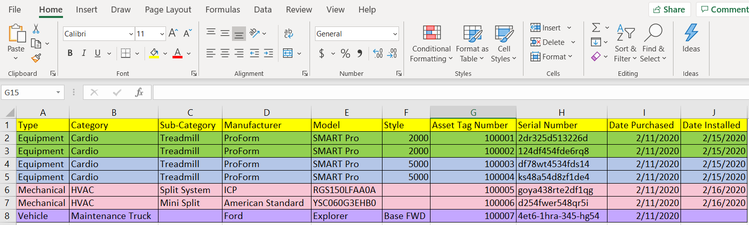
Task: Open the font size dropdown
Action: click(162, 34)
